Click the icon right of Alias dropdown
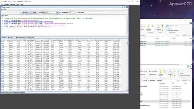The width and height of the screenshot is (194, 109). tap(60, 12)
